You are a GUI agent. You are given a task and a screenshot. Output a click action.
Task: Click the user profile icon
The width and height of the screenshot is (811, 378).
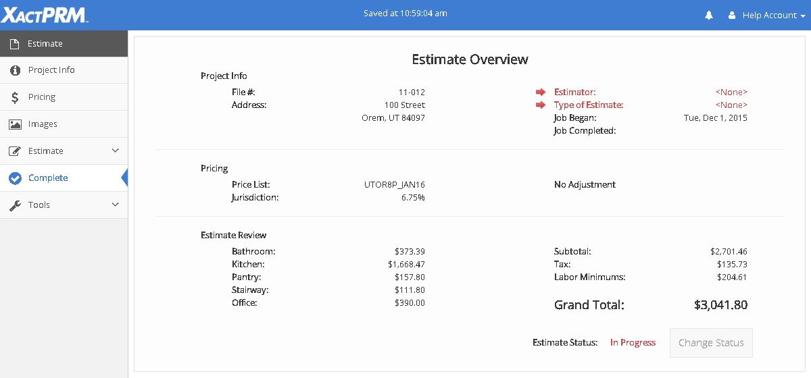732,16
